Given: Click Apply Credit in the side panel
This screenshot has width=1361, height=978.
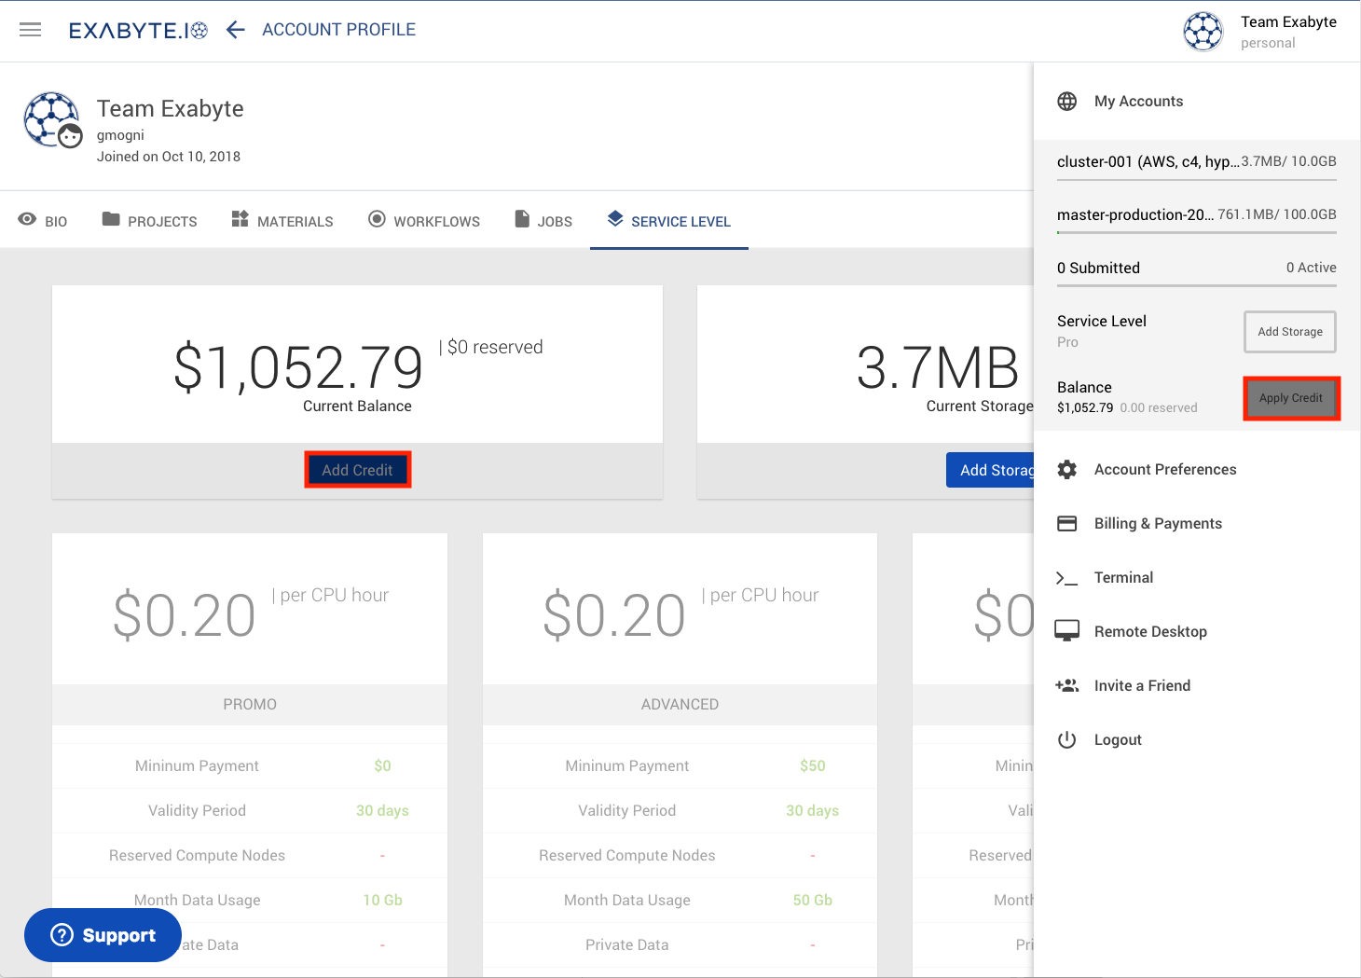Looking at the screenshot, I should 1290,398.
